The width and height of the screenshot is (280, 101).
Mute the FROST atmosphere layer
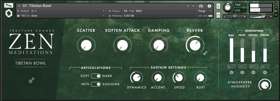pos(240,67)
